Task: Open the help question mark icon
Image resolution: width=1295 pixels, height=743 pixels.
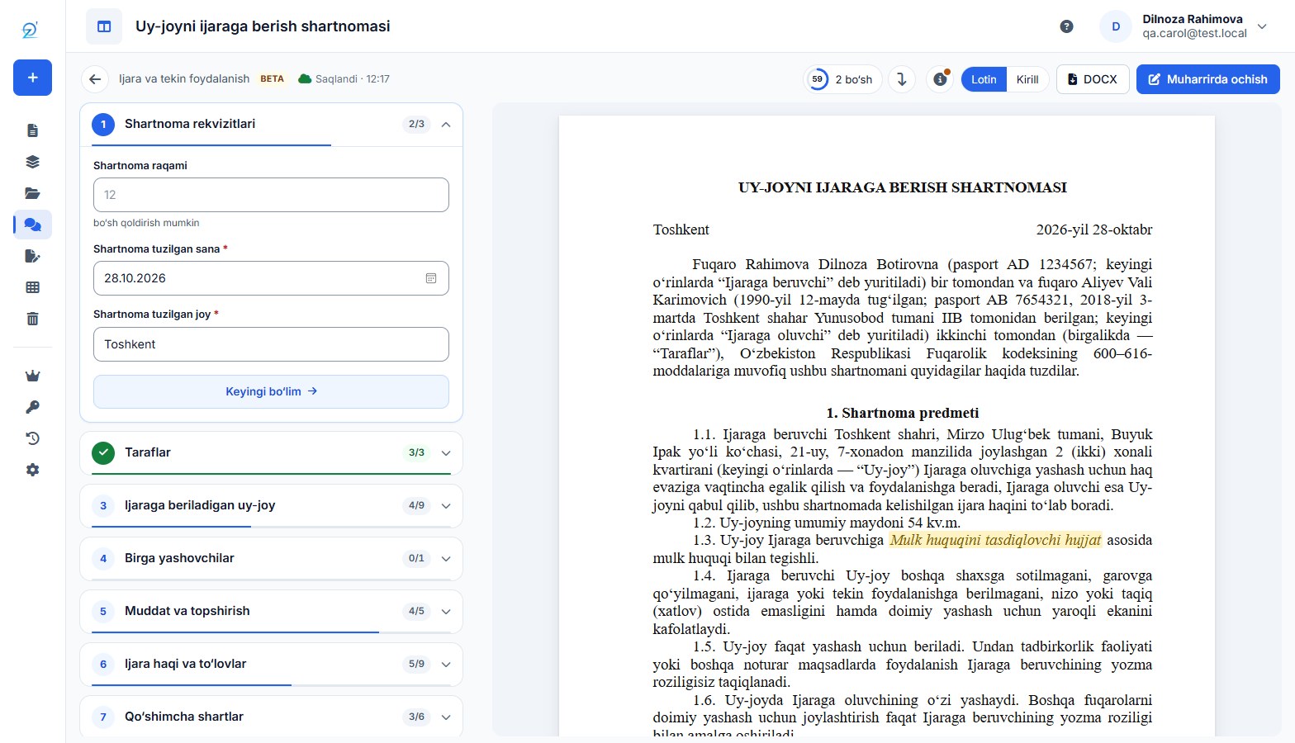Action: click(1066, 26)
